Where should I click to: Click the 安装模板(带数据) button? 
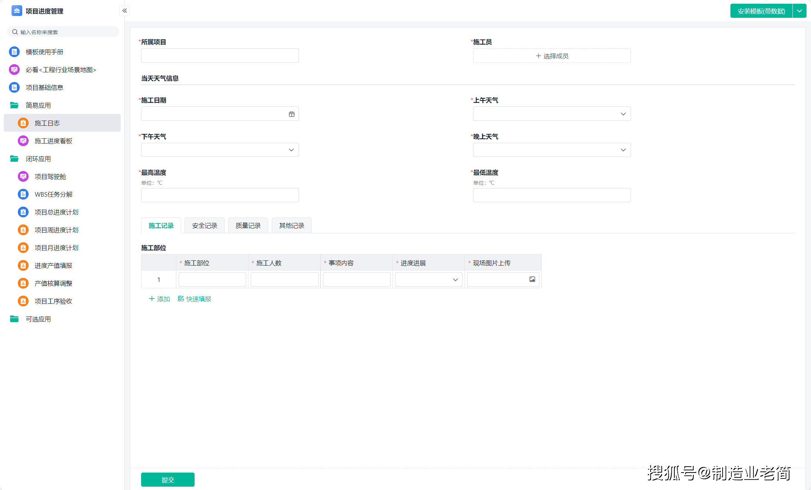click(x=761, y=11)
